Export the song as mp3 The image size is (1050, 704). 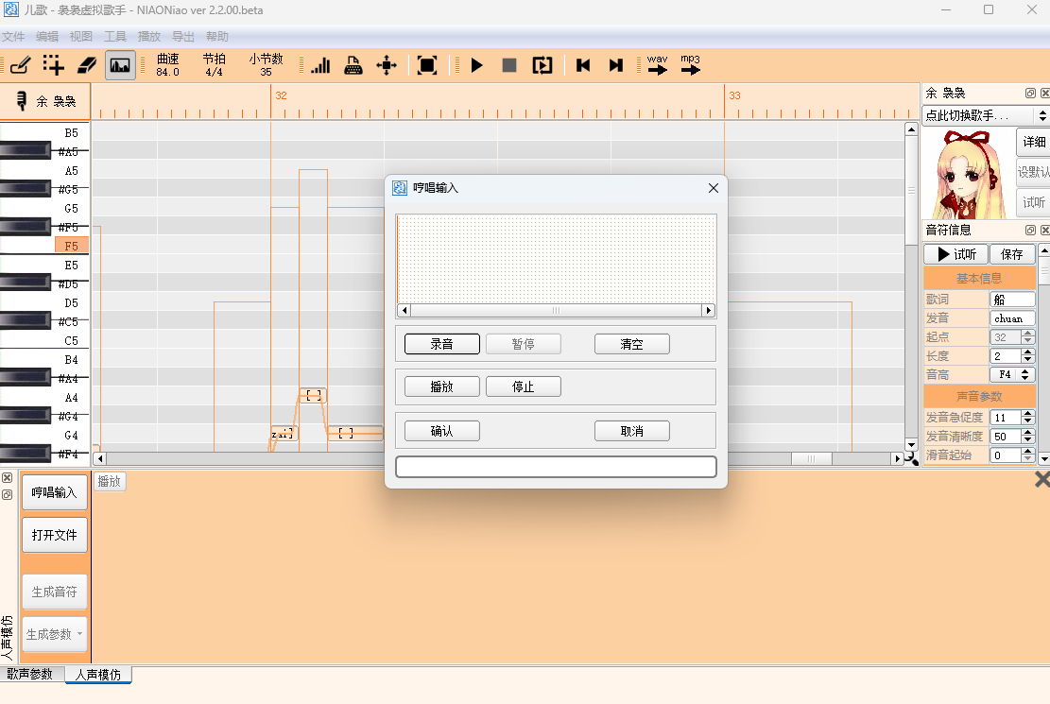click(x=691, y=65)
